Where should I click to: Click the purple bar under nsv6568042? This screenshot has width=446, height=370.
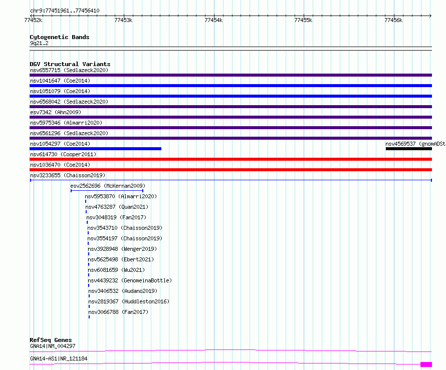pyautogui.click(x=231, y=107)
